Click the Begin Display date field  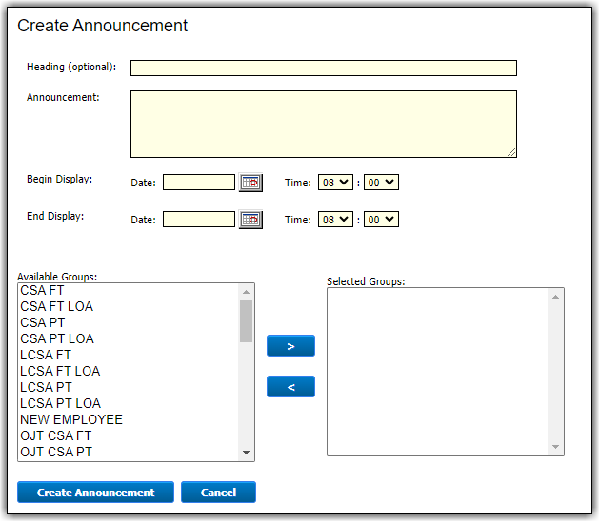pyautogui.click(x=199, y=183)
